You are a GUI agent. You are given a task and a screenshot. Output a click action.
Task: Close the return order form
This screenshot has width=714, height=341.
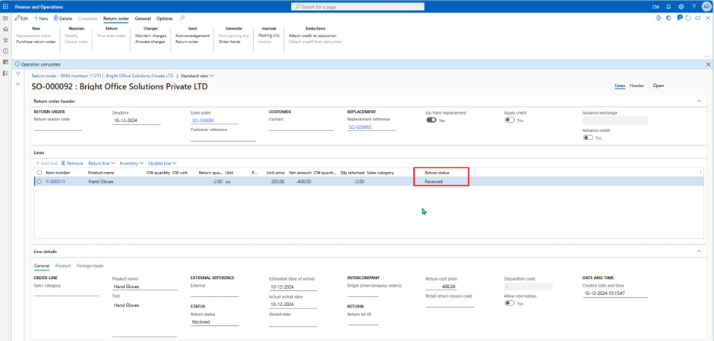point(708,18)
